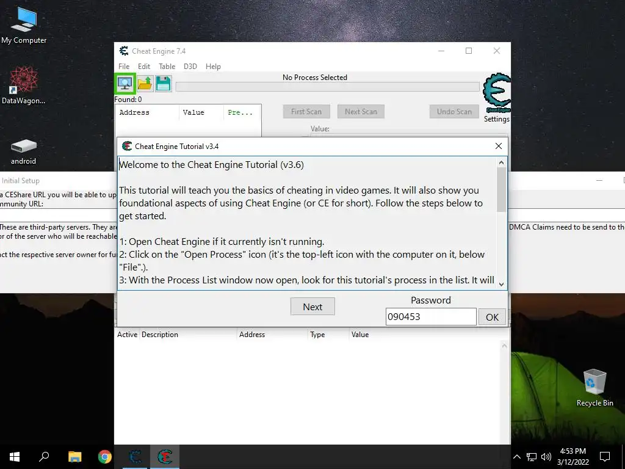Viewport: 625px width, 469px height.
Task: Minimize the Initial Setup window
Action: (x=599, y=181)
